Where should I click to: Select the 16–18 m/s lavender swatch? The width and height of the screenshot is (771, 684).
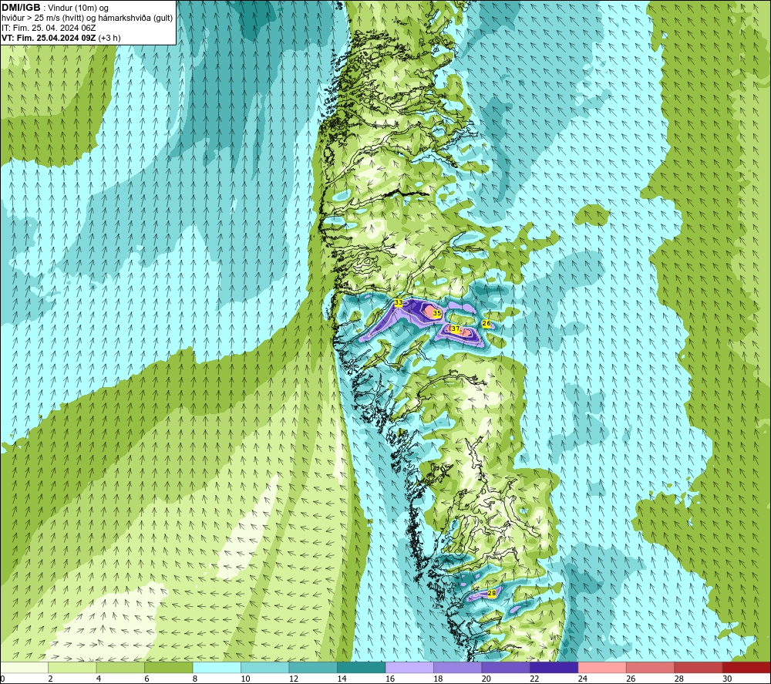(409, 667)
